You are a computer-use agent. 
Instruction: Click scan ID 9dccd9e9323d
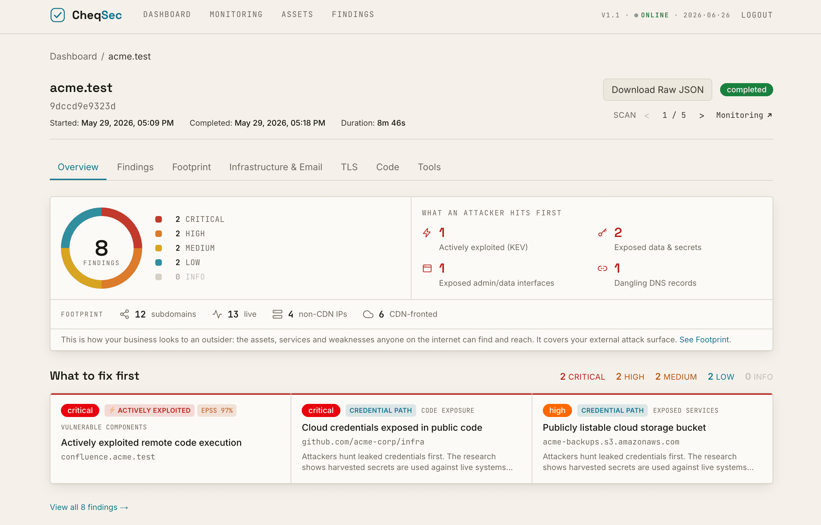[x=83, y=106]
